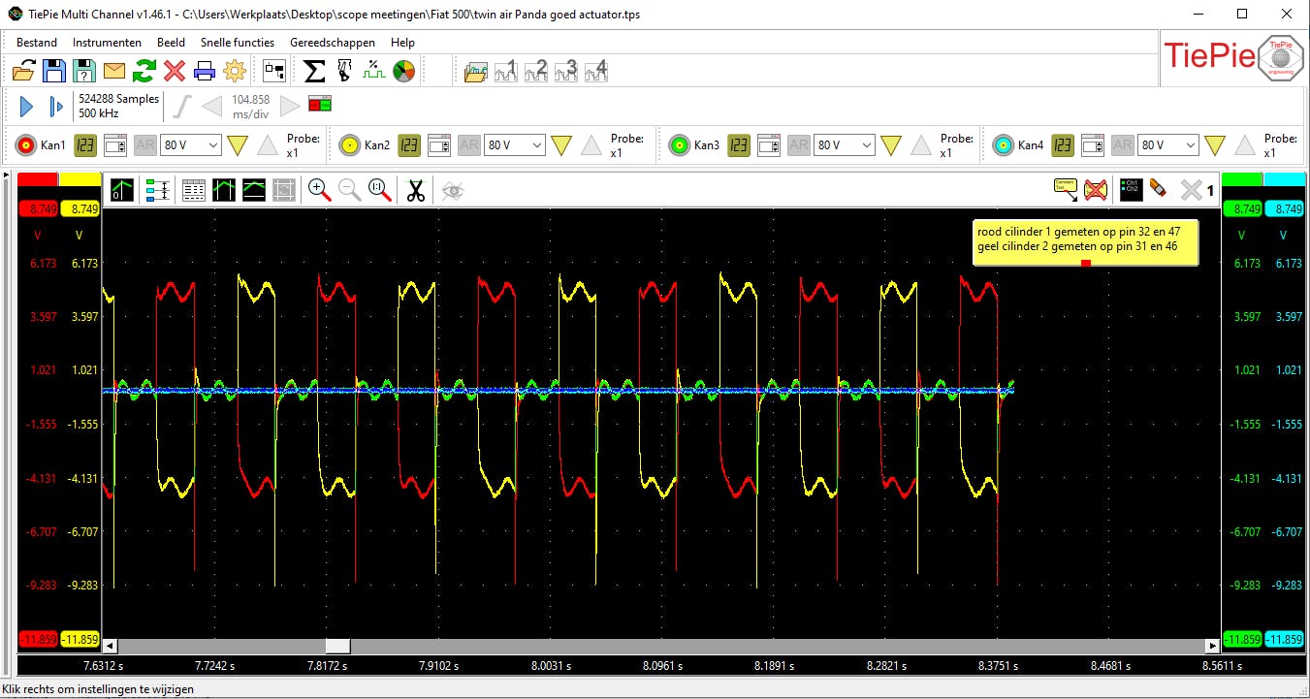This screenshot has width=1310, height=699.
Task: Select the scissors cut tool
Action: coord(416,190)
